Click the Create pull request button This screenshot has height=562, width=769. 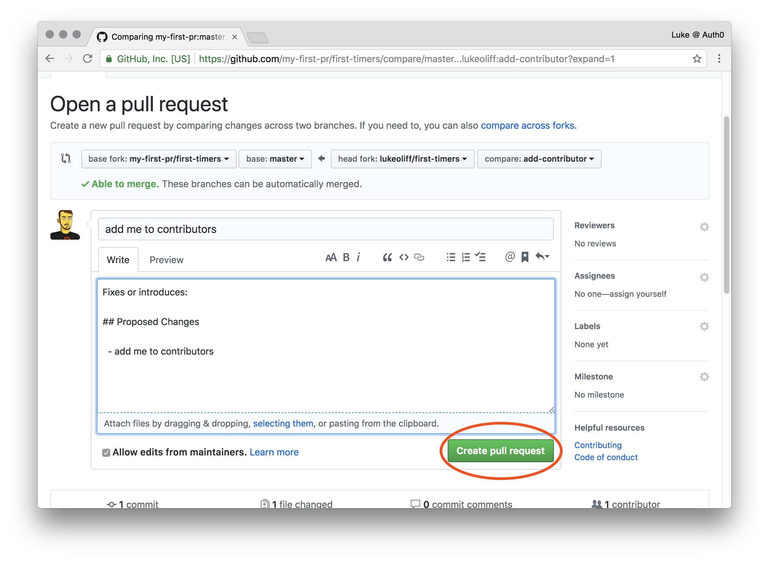click(x=500, y=451)
